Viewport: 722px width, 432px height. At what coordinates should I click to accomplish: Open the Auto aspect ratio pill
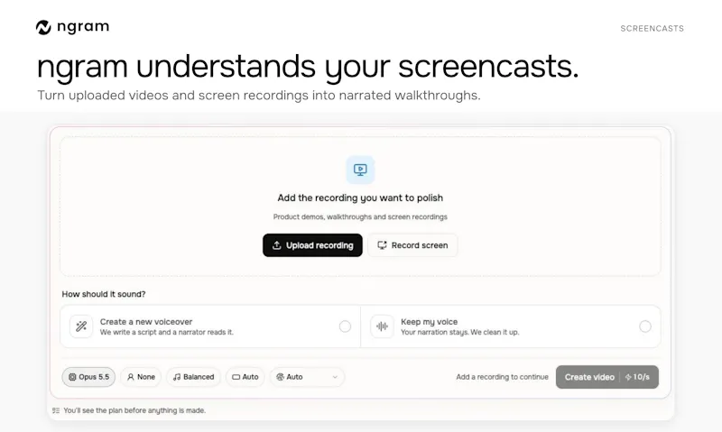coord(245,377)
